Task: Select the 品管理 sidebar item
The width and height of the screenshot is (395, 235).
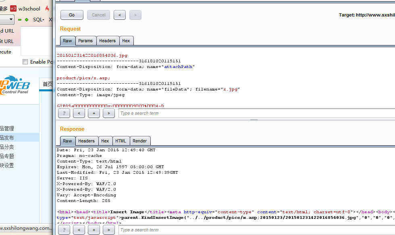Action: point(7,129)
